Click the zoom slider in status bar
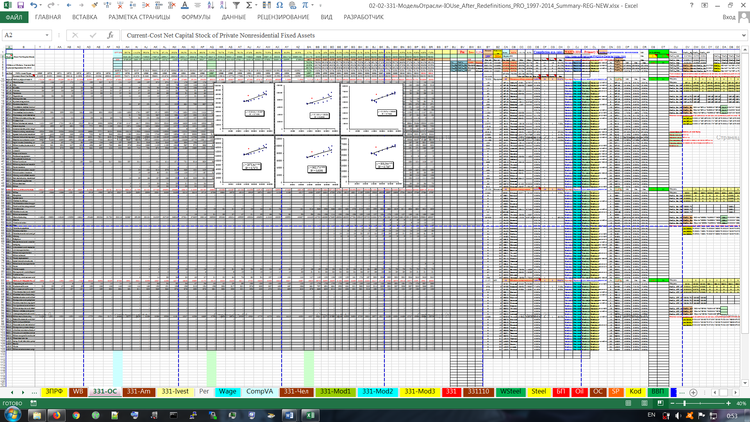 [684, 403]
